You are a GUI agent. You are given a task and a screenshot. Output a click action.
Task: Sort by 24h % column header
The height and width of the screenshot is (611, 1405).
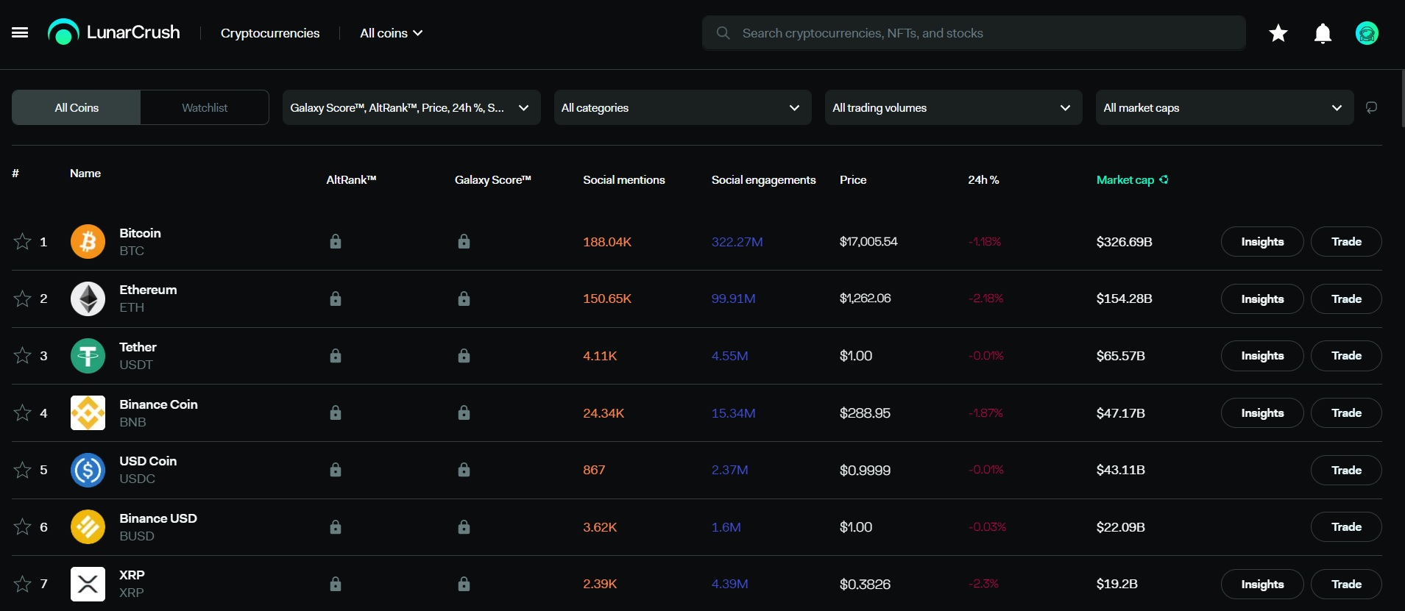tap(983, 179)
